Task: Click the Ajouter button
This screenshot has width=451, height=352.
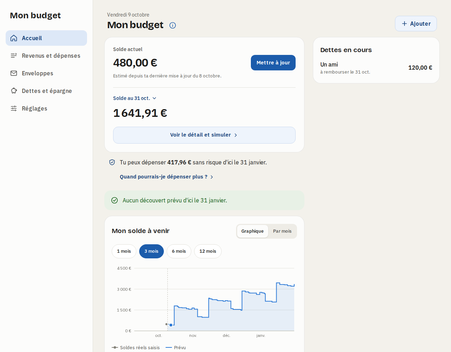Action: pyautogui.click(x=416, y=24)
